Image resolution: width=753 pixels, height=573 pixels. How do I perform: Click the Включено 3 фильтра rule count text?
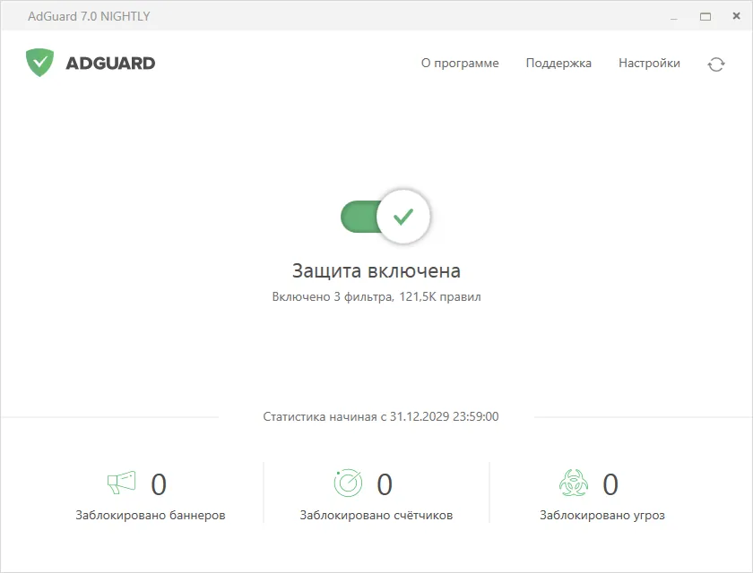376,297
